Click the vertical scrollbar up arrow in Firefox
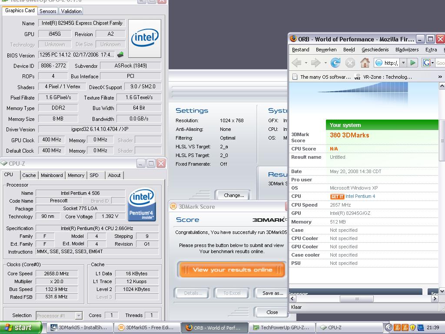This screenshot has width=445, height=334. (x=442, y=86)
